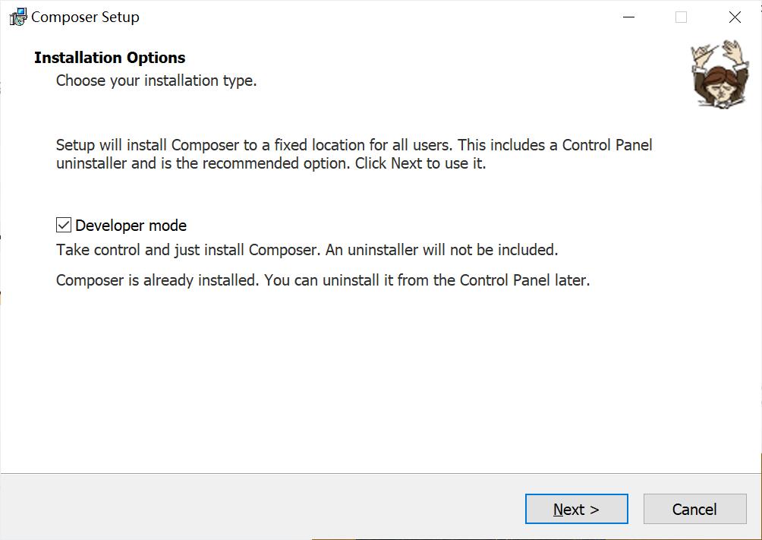Click the greyed-out maximize window button
This screenshot has height=540, width=762.
[682, 17]
